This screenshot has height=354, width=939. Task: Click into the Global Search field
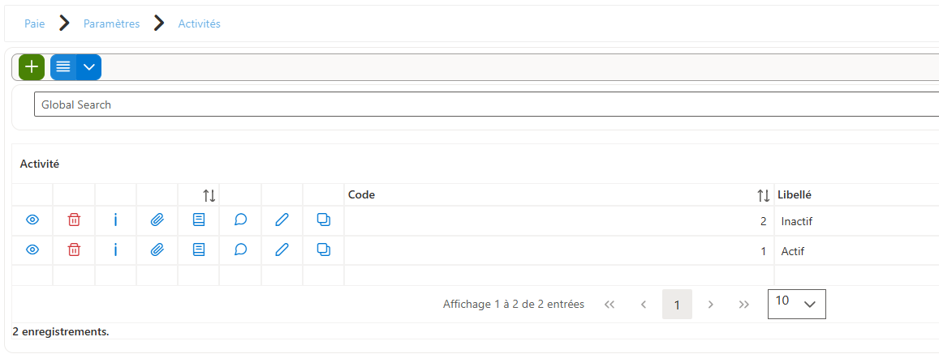pos(486,104)
